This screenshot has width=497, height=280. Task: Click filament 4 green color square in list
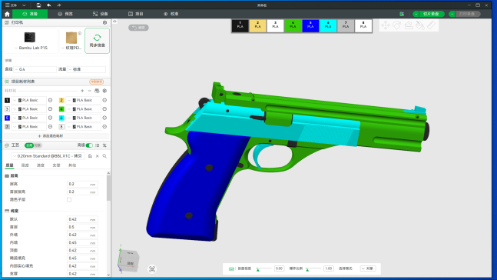(61, 109)
